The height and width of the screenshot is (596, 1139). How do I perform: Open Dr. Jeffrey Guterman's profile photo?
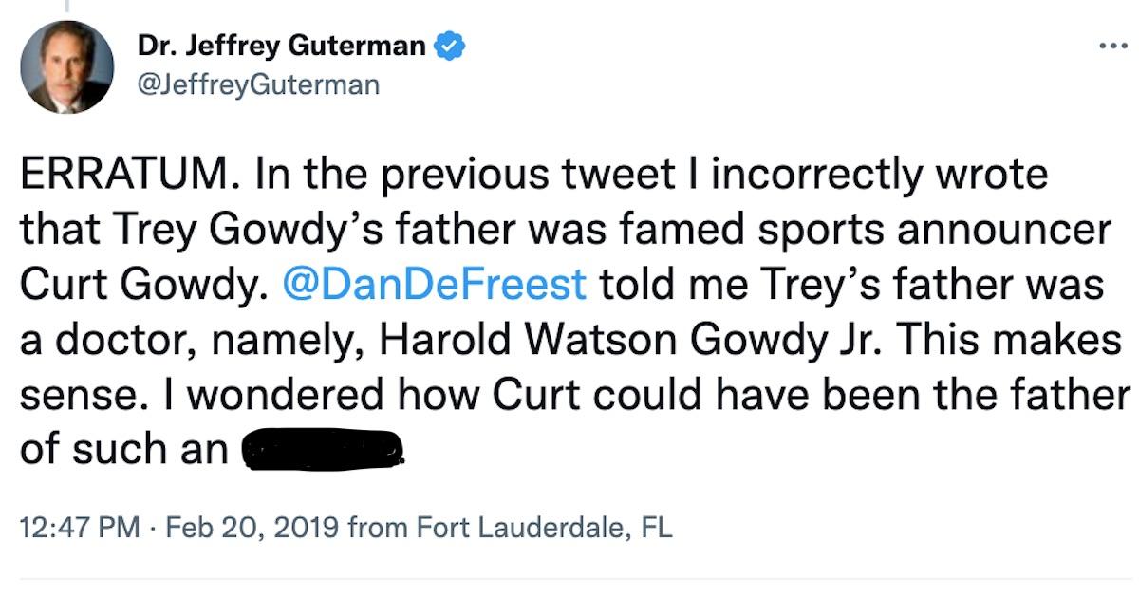click(x=66, y=66)
